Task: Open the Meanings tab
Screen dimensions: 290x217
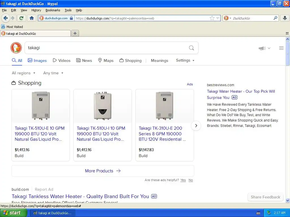Action: pos(159,60)
